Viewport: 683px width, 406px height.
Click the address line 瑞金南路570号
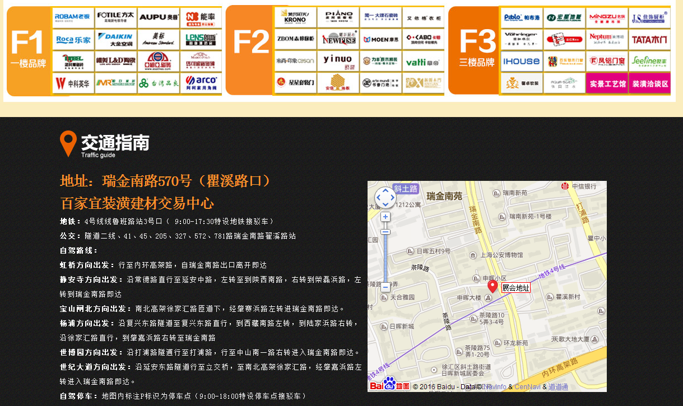[166, 181]
